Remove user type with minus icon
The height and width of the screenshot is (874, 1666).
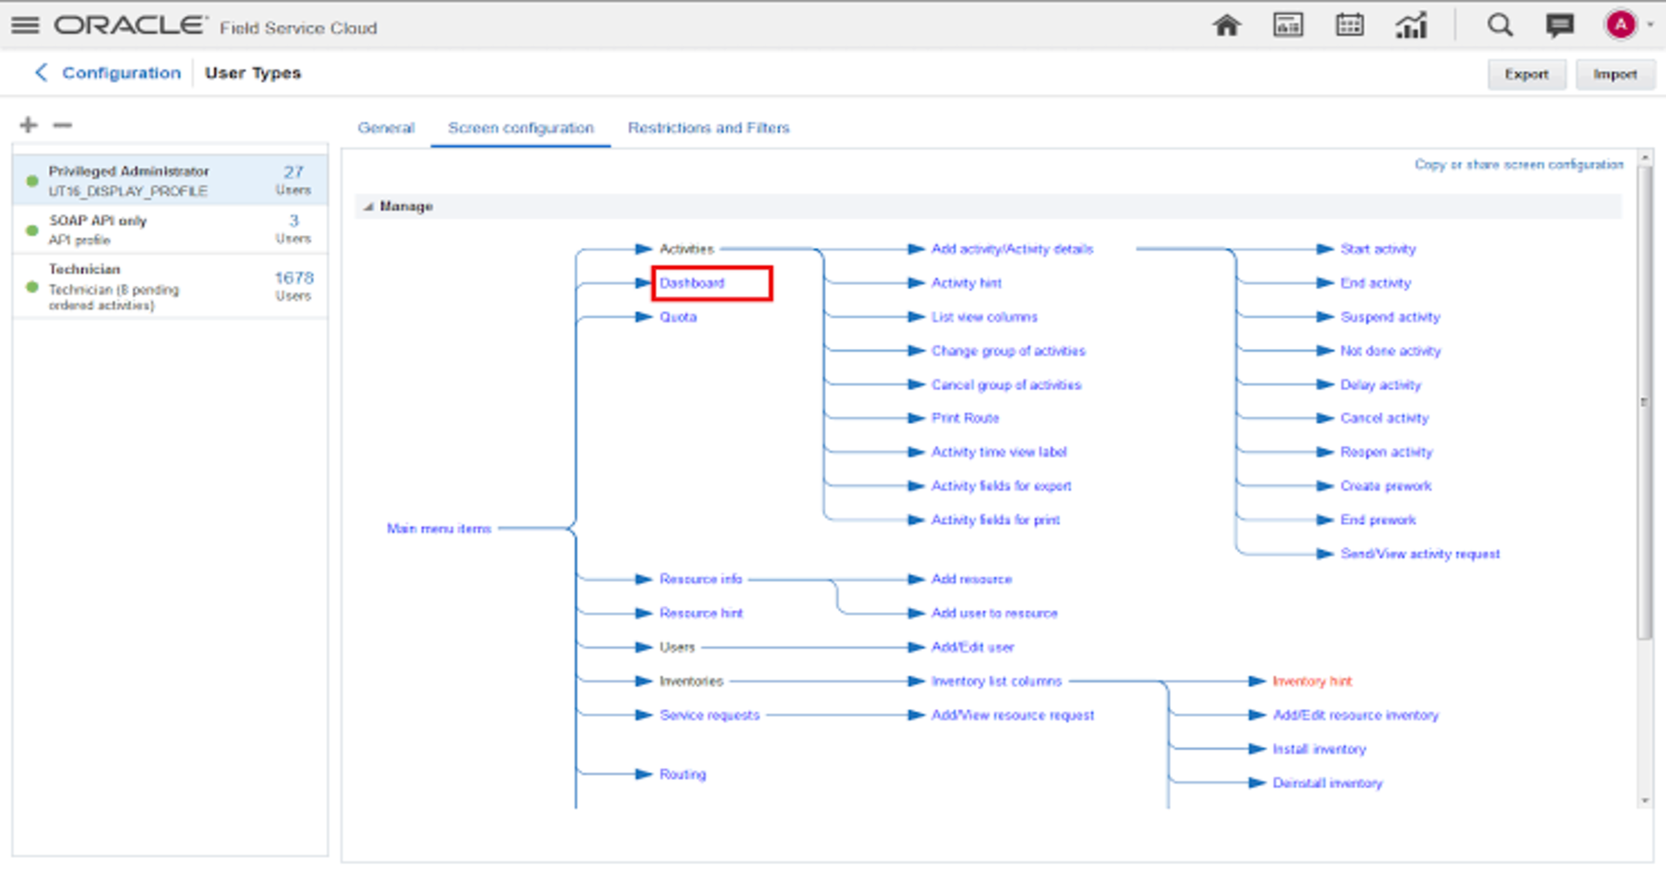pyautogui.click(x=62, y=125)
